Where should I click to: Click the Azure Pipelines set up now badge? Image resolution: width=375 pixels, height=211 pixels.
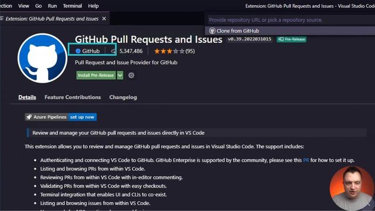(61, 117)
